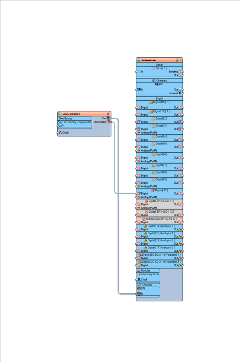Click the Arduino Uno title label

[x=148, y=60]
